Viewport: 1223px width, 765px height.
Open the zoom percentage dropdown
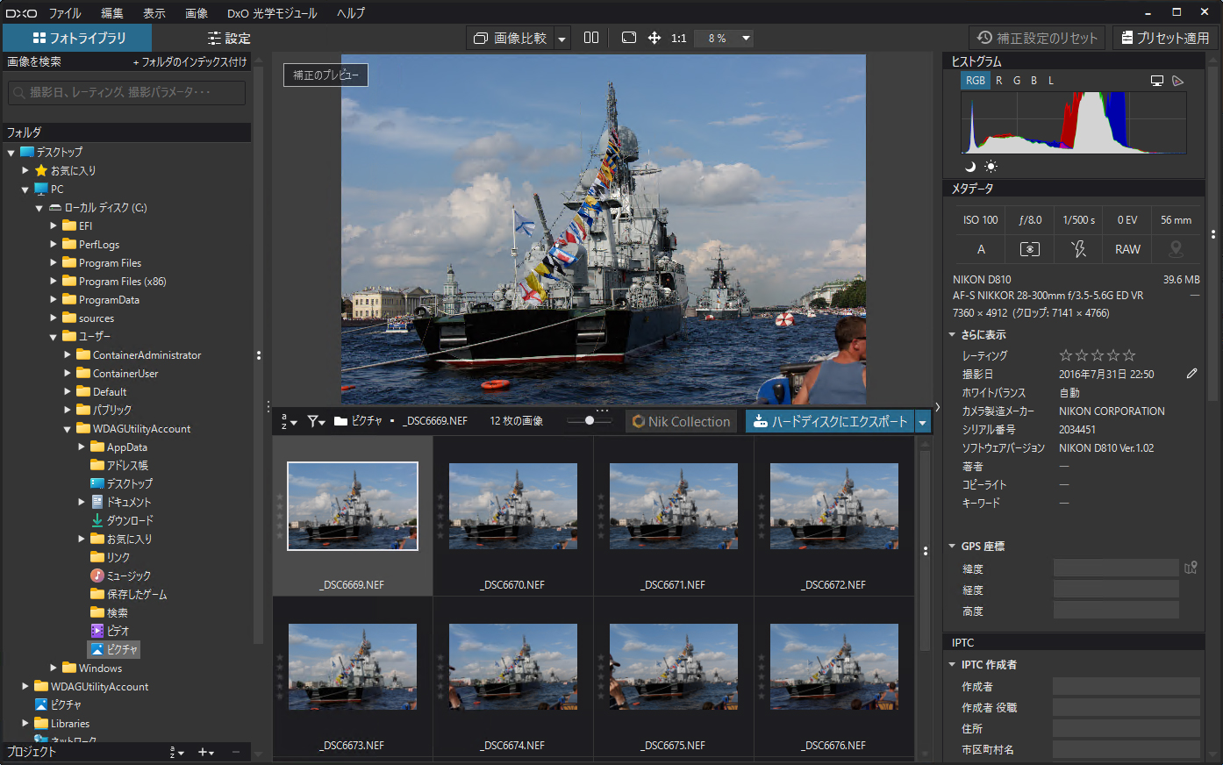(746, 38)
